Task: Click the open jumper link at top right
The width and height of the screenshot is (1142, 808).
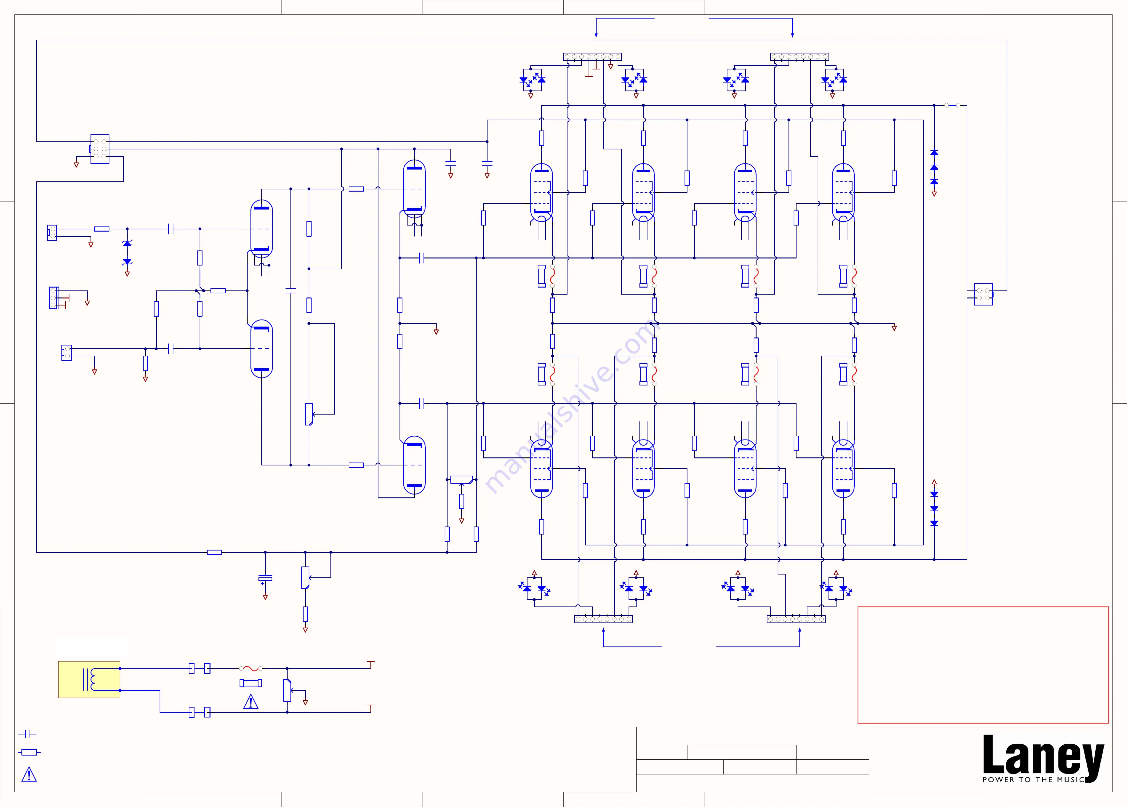Action: point(952,106)
